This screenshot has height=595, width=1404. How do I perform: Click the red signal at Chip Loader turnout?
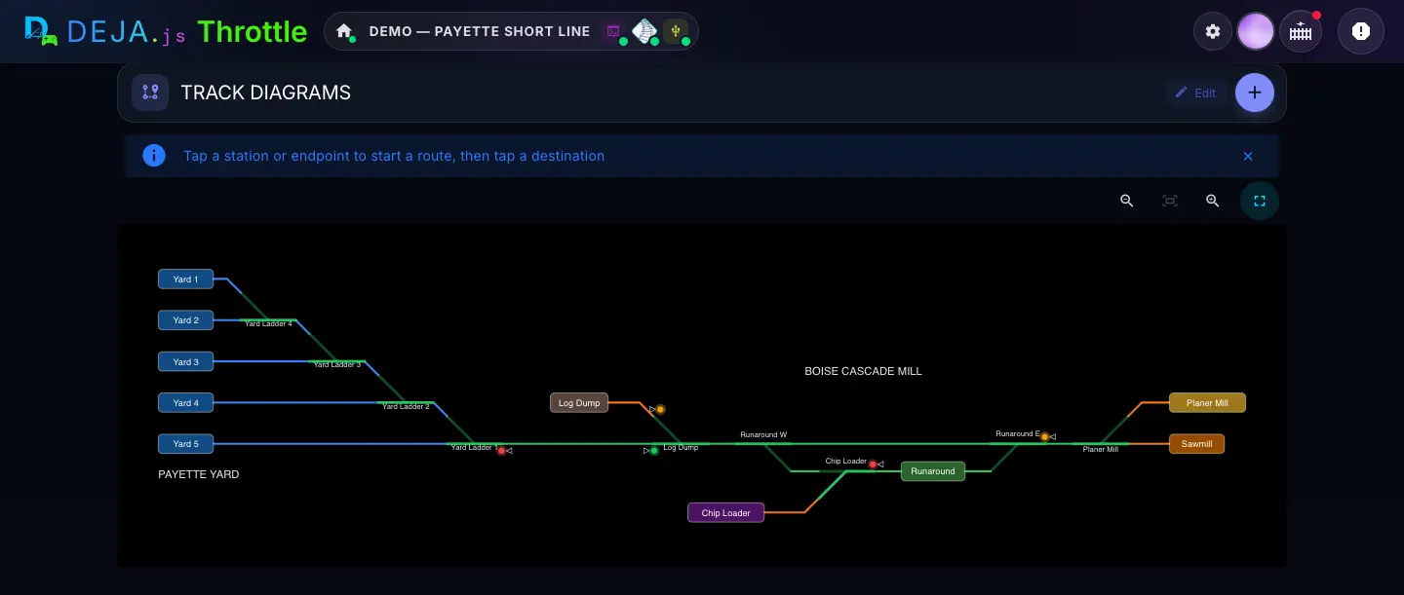[x=873, y=465]
